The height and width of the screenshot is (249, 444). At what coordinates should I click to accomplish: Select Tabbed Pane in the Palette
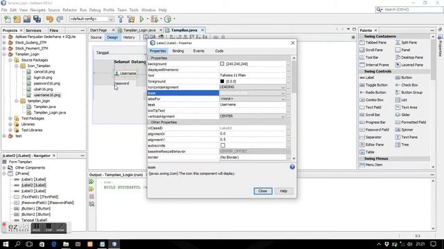(x=373, y=42)
